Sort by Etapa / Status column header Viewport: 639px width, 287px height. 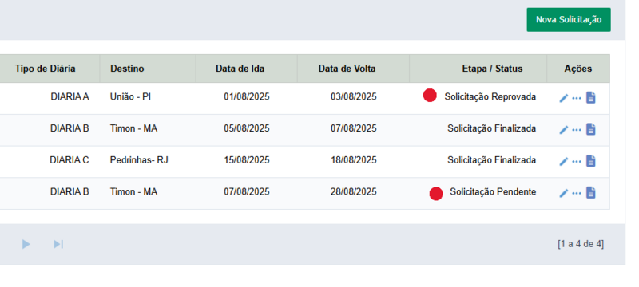click(492, 69)
